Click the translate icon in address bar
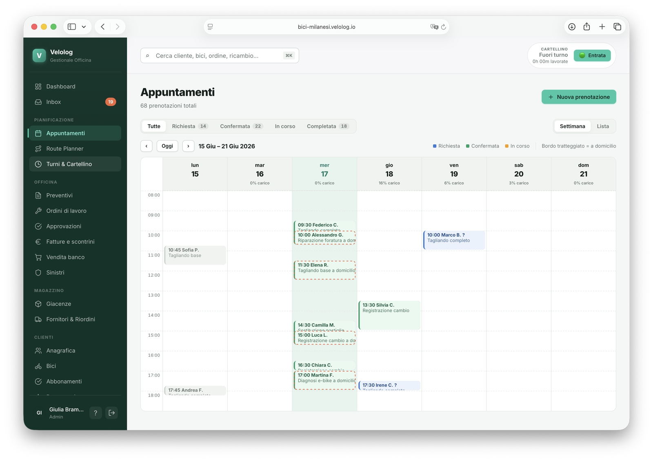 [x=434, y=27]
